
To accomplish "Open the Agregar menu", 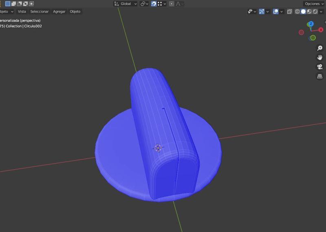I will point(59,12).
